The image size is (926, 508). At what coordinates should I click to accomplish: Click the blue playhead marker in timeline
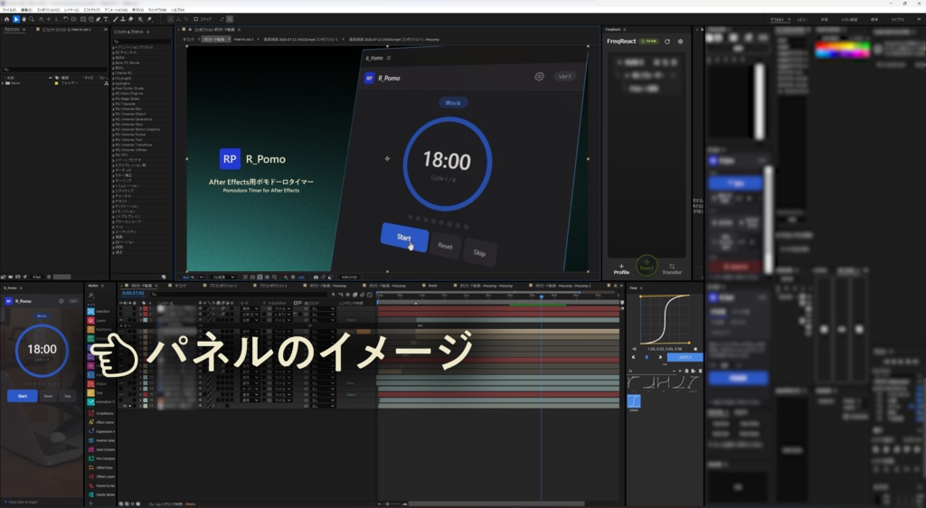point(541,296)
